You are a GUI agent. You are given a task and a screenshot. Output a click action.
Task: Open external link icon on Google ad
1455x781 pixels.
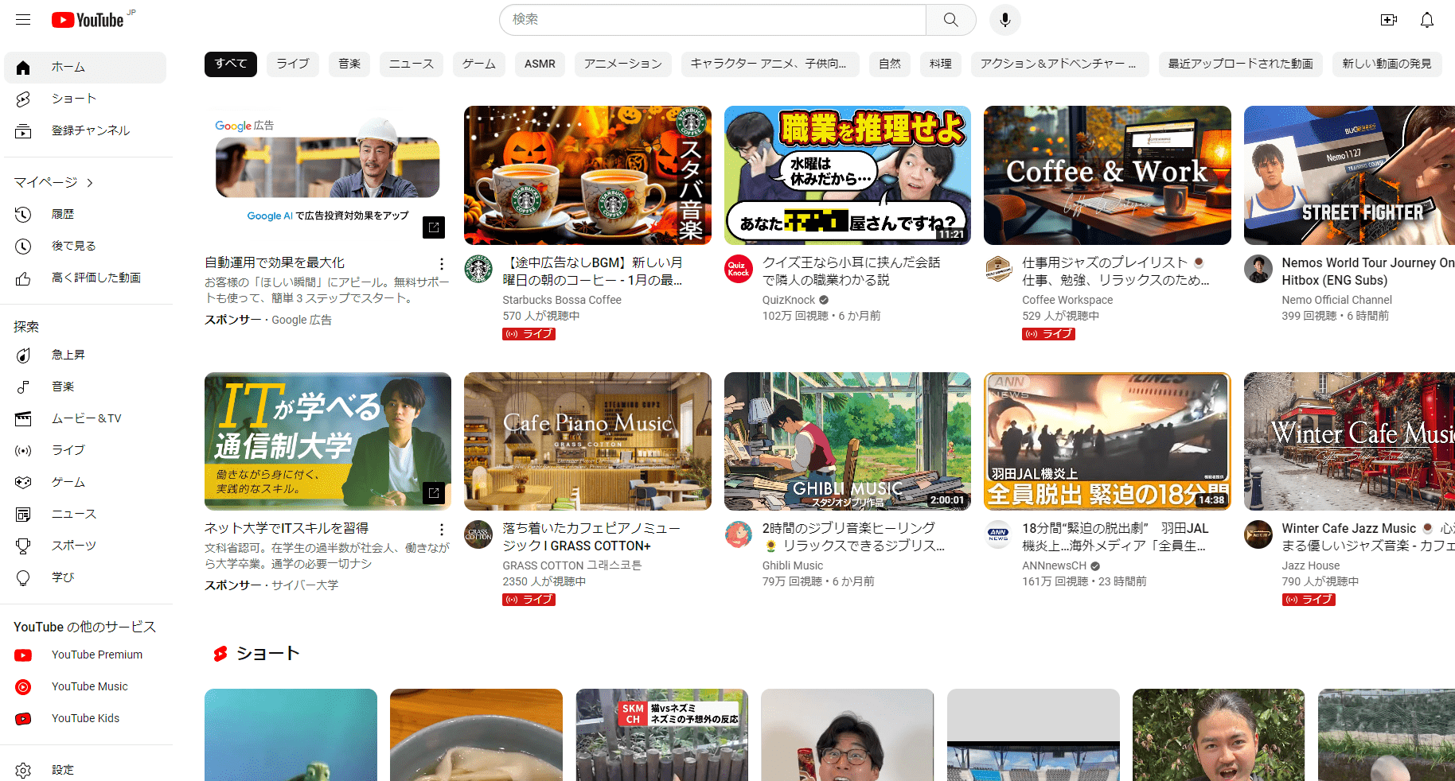434,227
